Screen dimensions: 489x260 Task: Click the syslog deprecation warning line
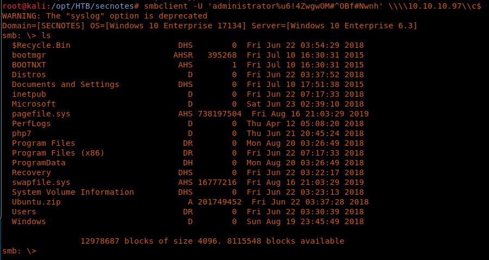point(104,16)
